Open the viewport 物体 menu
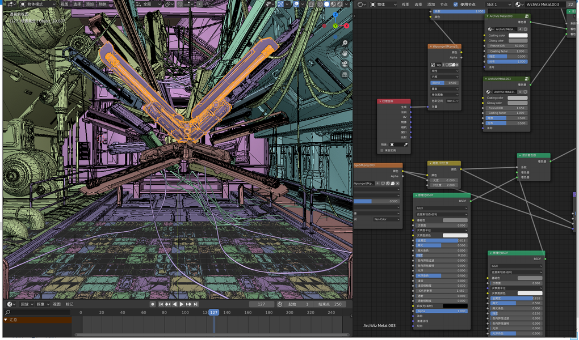This screenshot has height=340, width=579. pyautogui.click(x=103, y=4)
